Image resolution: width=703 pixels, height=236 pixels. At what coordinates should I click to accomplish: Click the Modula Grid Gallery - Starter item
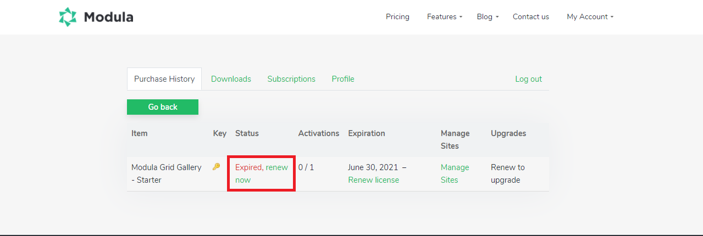[167, 173]
